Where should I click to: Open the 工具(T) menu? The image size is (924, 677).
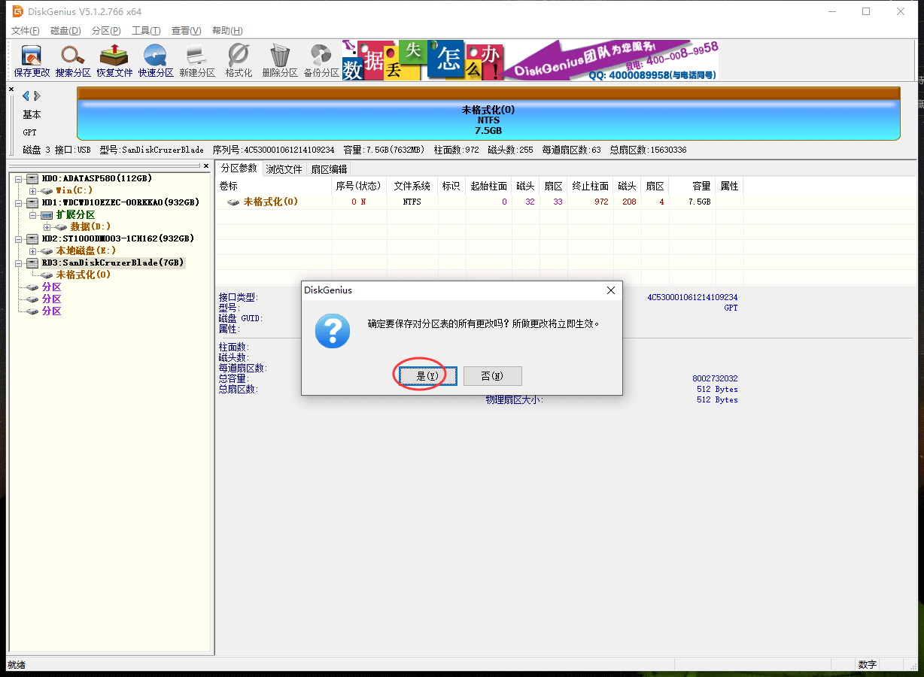point(146,31)
